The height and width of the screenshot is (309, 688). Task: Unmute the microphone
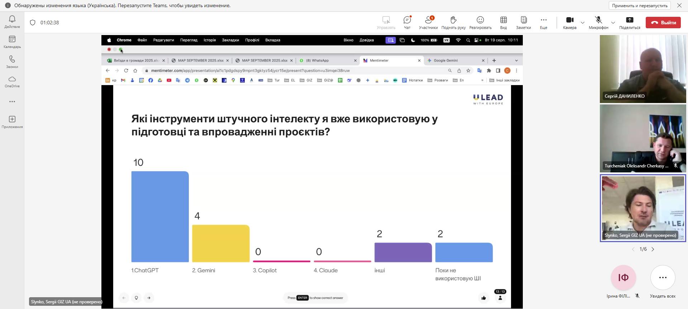click(598, 22)
